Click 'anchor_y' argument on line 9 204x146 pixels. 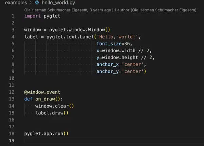click(x=107, y=71)
